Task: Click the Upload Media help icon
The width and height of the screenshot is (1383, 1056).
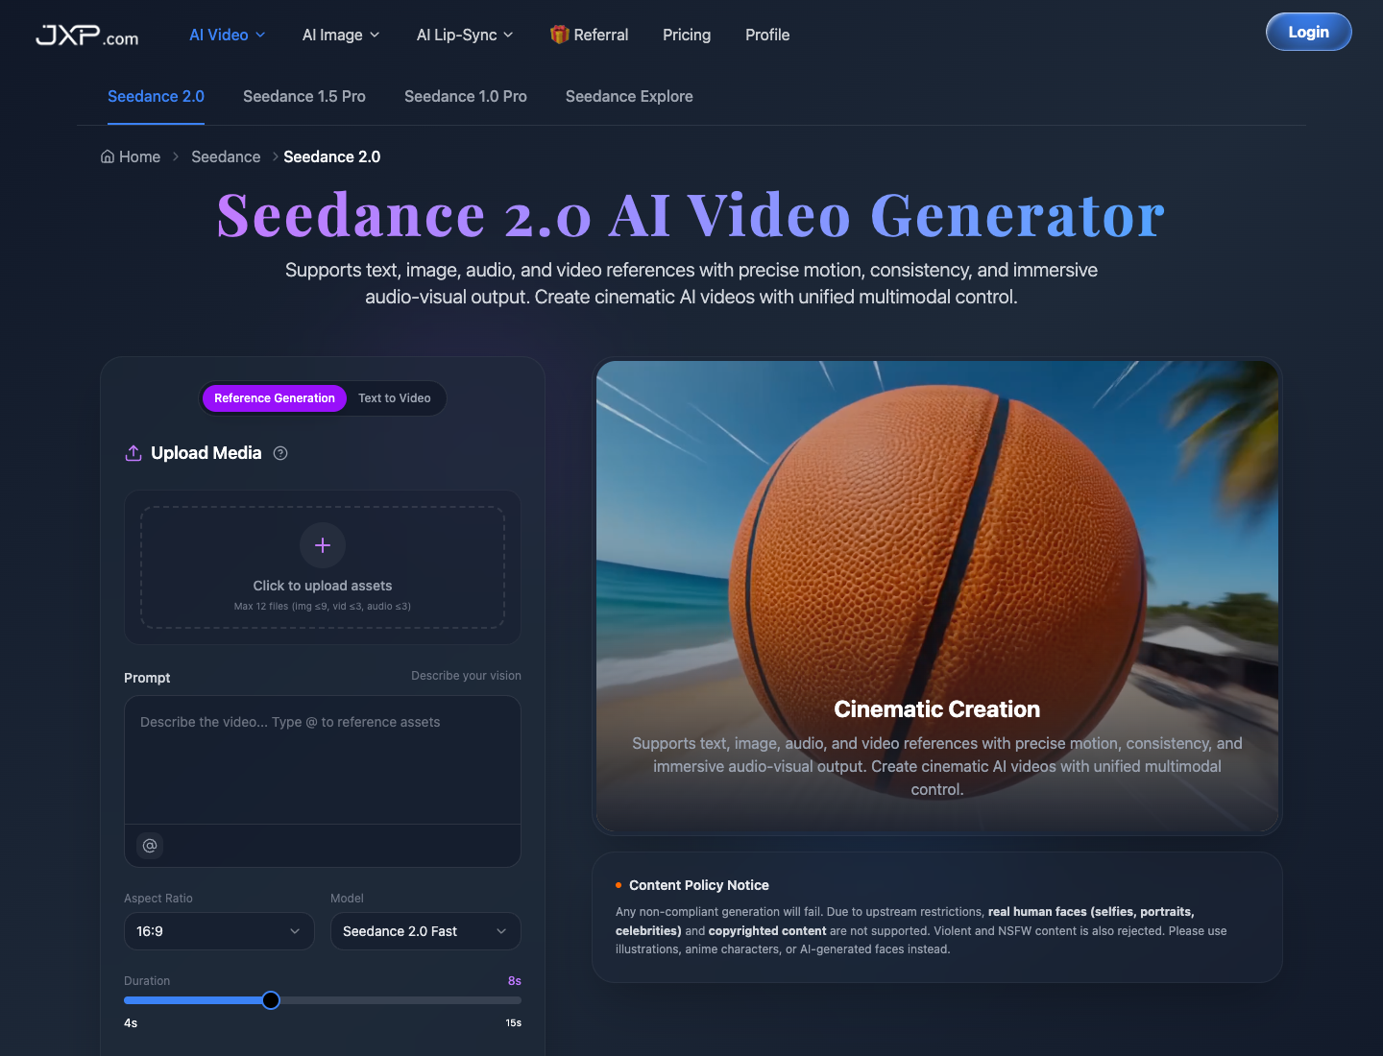Action: (280, 453)
